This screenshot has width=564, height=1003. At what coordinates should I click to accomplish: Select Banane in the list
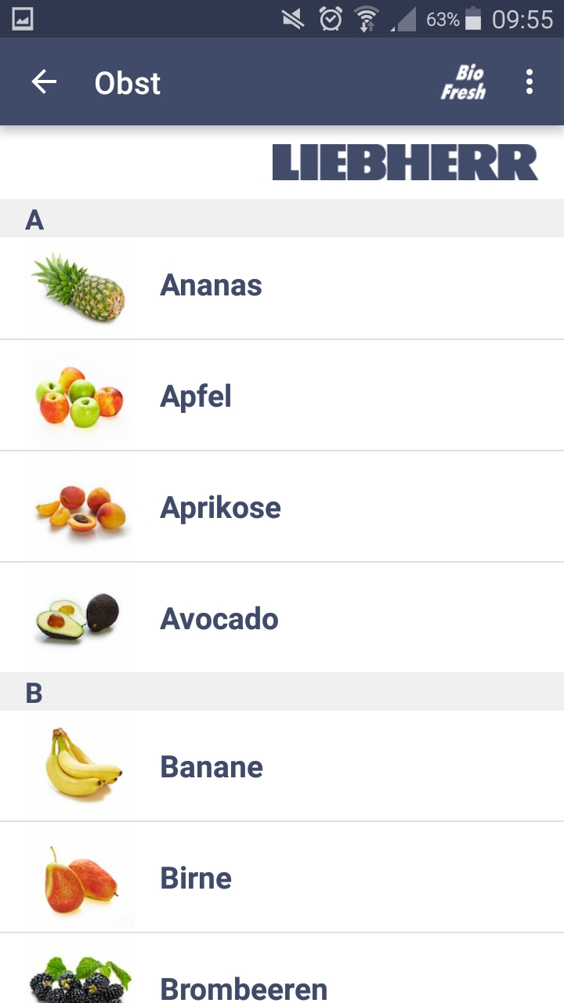pos(211,766)
